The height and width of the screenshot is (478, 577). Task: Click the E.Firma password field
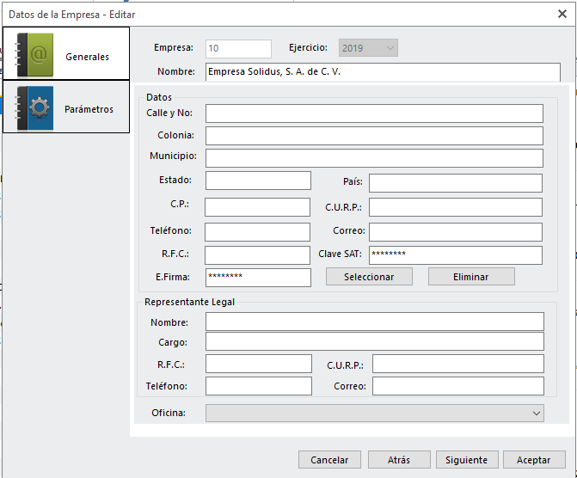click(258, 277)
